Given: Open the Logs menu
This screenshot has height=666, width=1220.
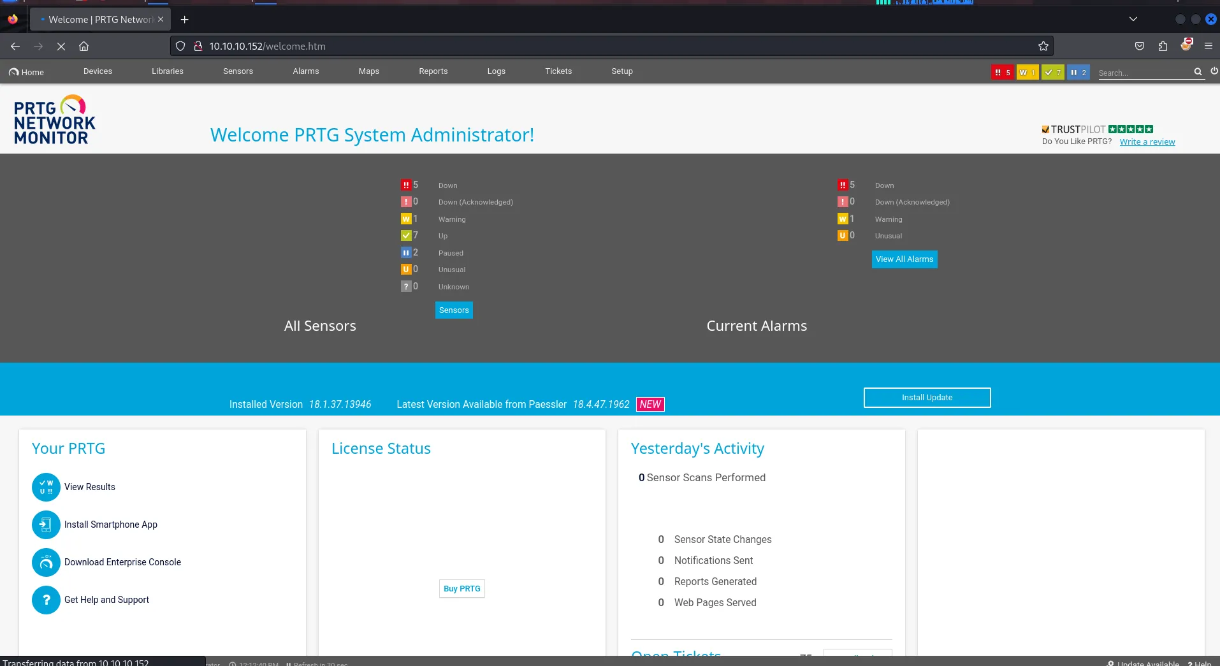Looking at the screenshot, I should pos(497,71).
